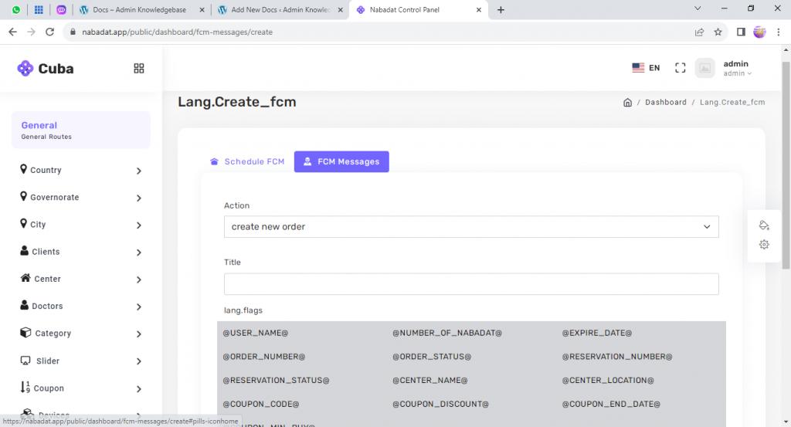Click the Cuba logo icon

pyautogui.click(x=25, y=69)
